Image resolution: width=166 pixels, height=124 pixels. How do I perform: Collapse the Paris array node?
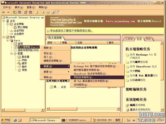coord(8,40)
